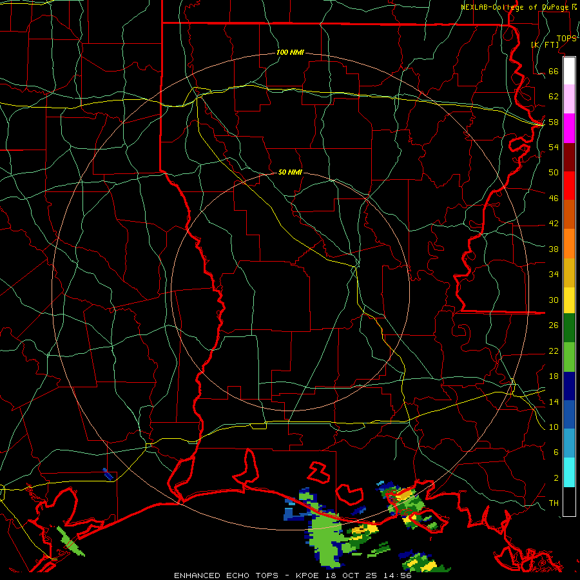Screen dimensions: 580x580
Task: Click the 100 NMI range ring label
Action: pos(290,52)
